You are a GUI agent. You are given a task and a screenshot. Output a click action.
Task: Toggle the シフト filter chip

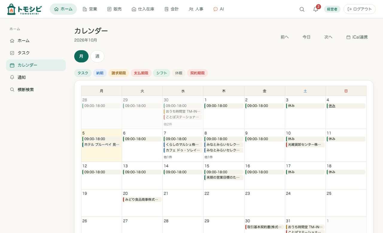coord(162,73)
